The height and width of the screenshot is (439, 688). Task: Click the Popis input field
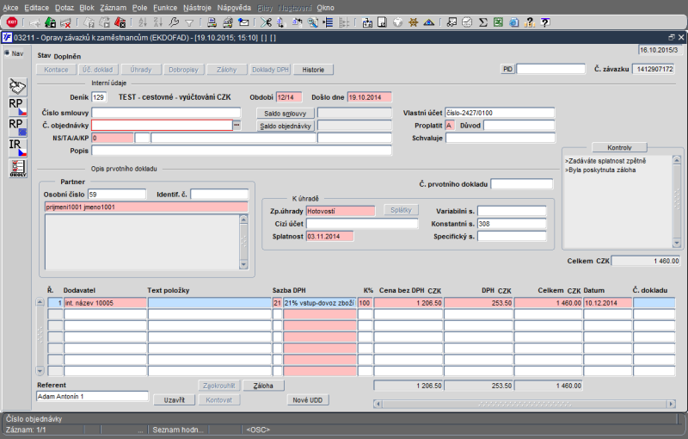pos(242,151)
